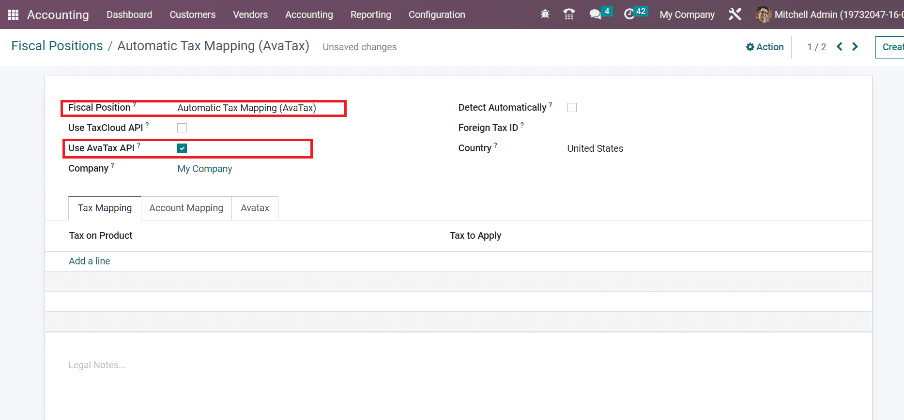
Task: Show Use TaxCloud API help question mark
Action: coord(147,125)
